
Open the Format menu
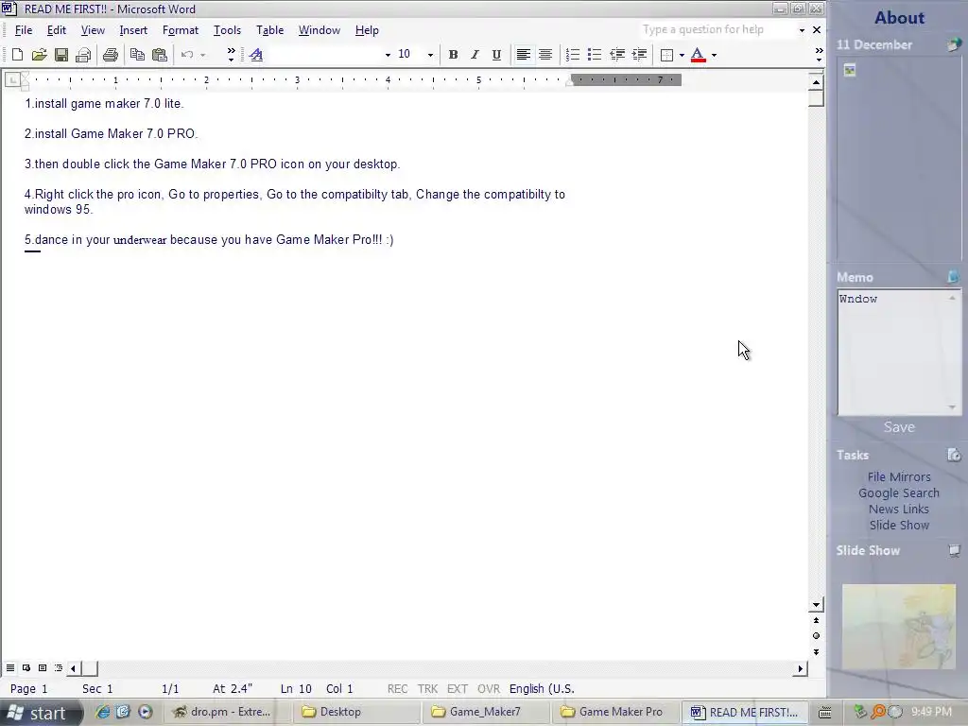(181, 30)
